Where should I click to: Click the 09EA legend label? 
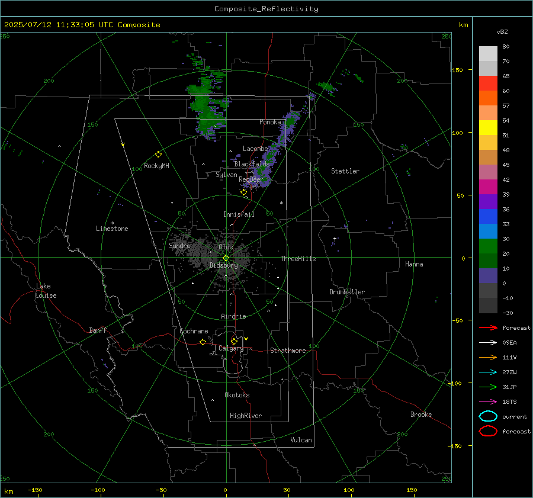[509, 343]
